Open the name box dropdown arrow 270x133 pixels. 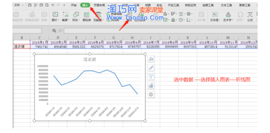tap(41, 31)
